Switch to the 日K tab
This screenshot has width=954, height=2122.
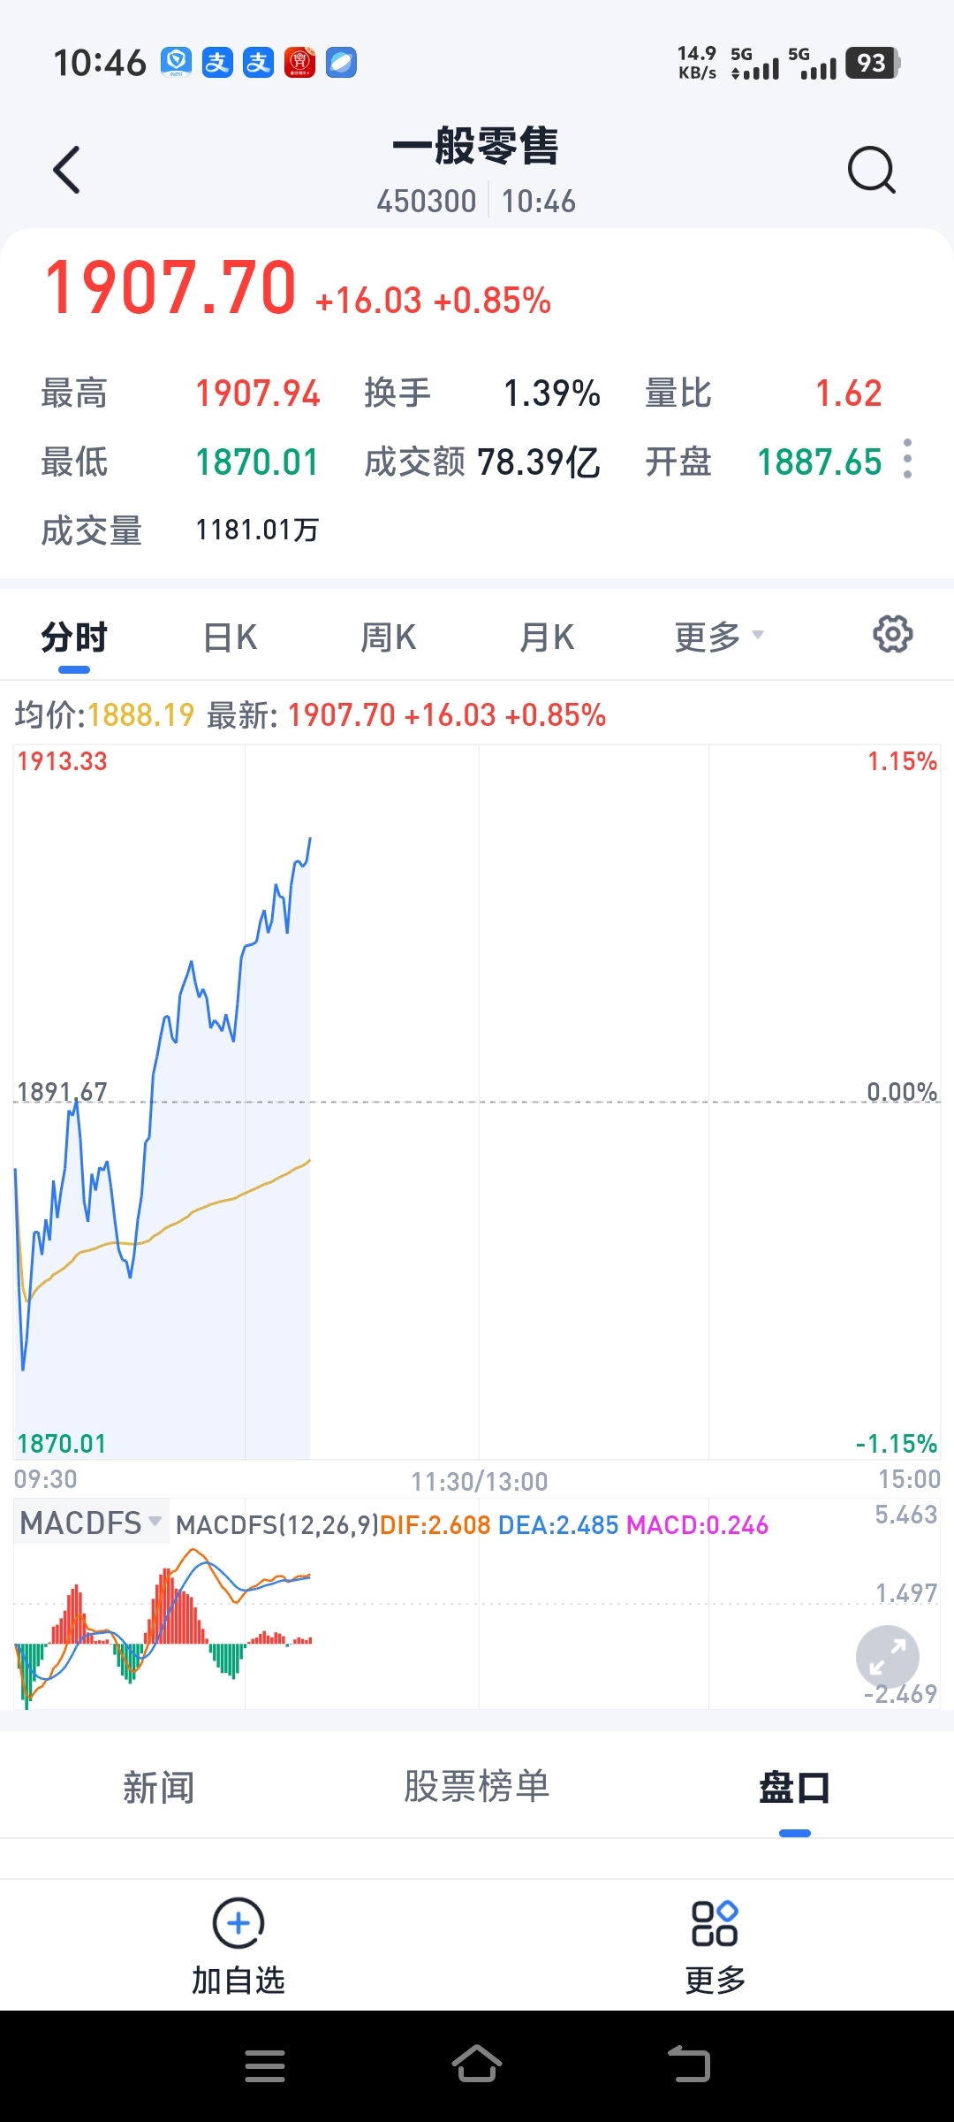click(x=230, y=637)
